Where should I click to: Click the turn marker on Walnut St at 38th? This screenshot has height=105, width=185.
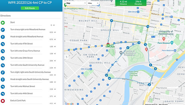click(148, 26)
